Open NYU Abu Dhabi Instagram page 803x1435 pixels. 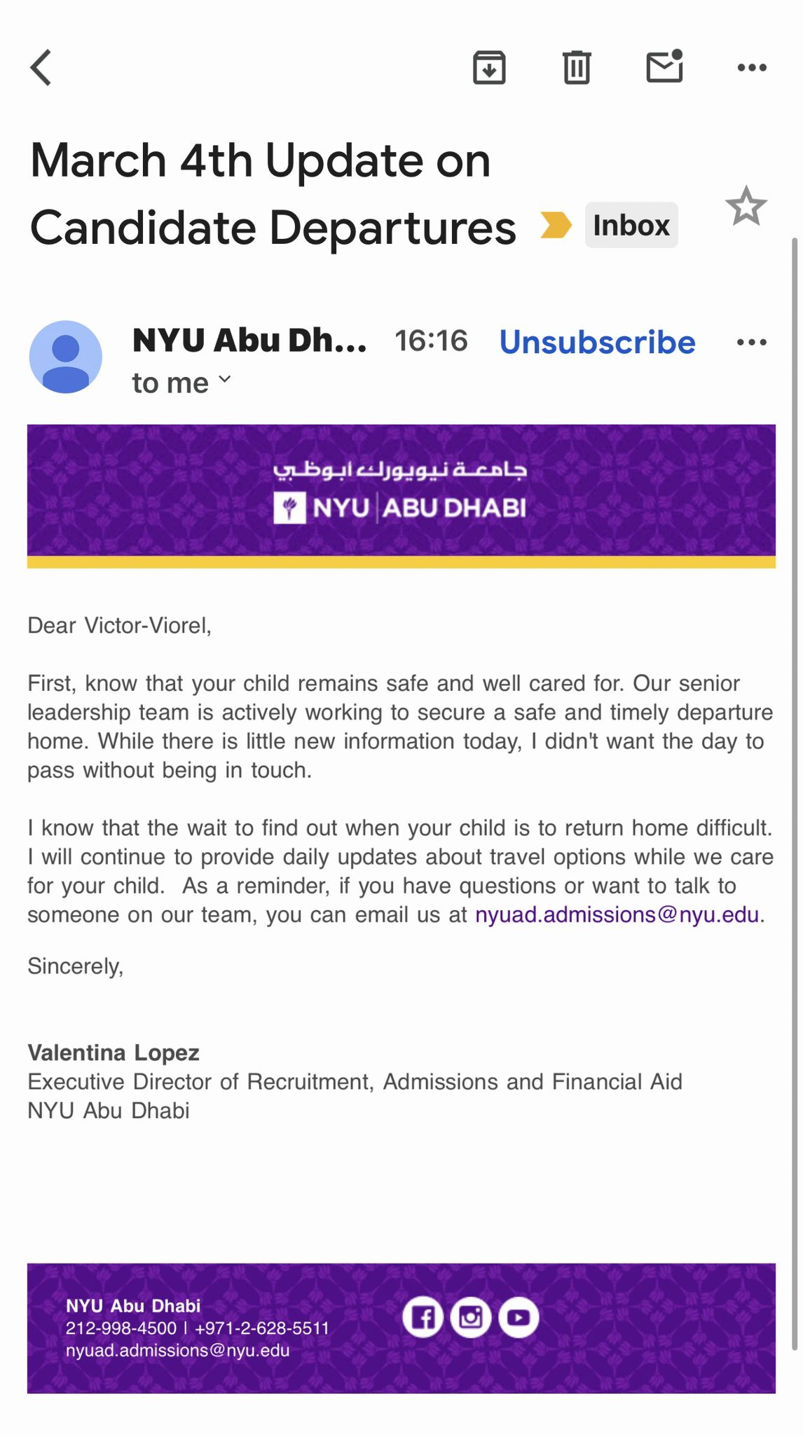tap(471, 1317)
